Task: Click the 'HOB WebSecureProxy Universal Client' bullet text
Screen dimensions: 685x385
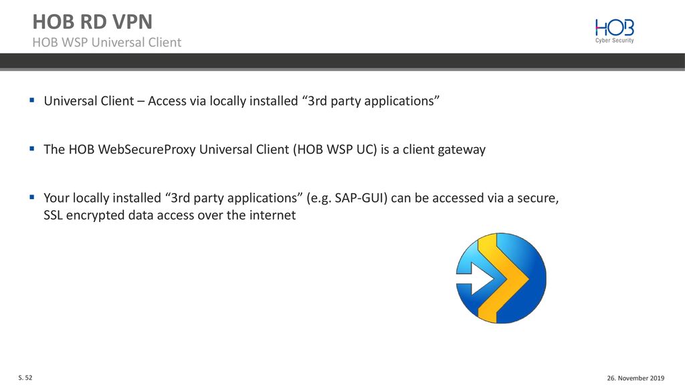Action: click(x=265, y=149)
